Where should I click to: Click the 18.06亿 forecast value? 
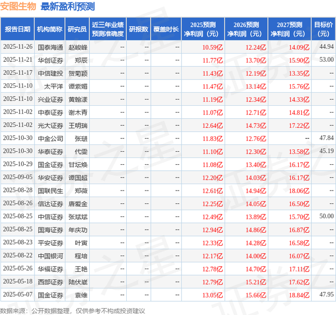(x=299, y=191)
